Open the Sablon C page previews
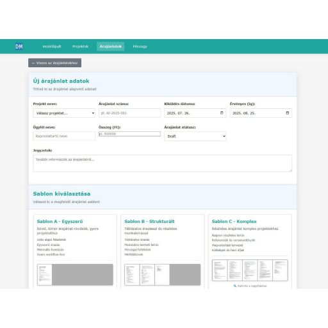 point(250,270)
